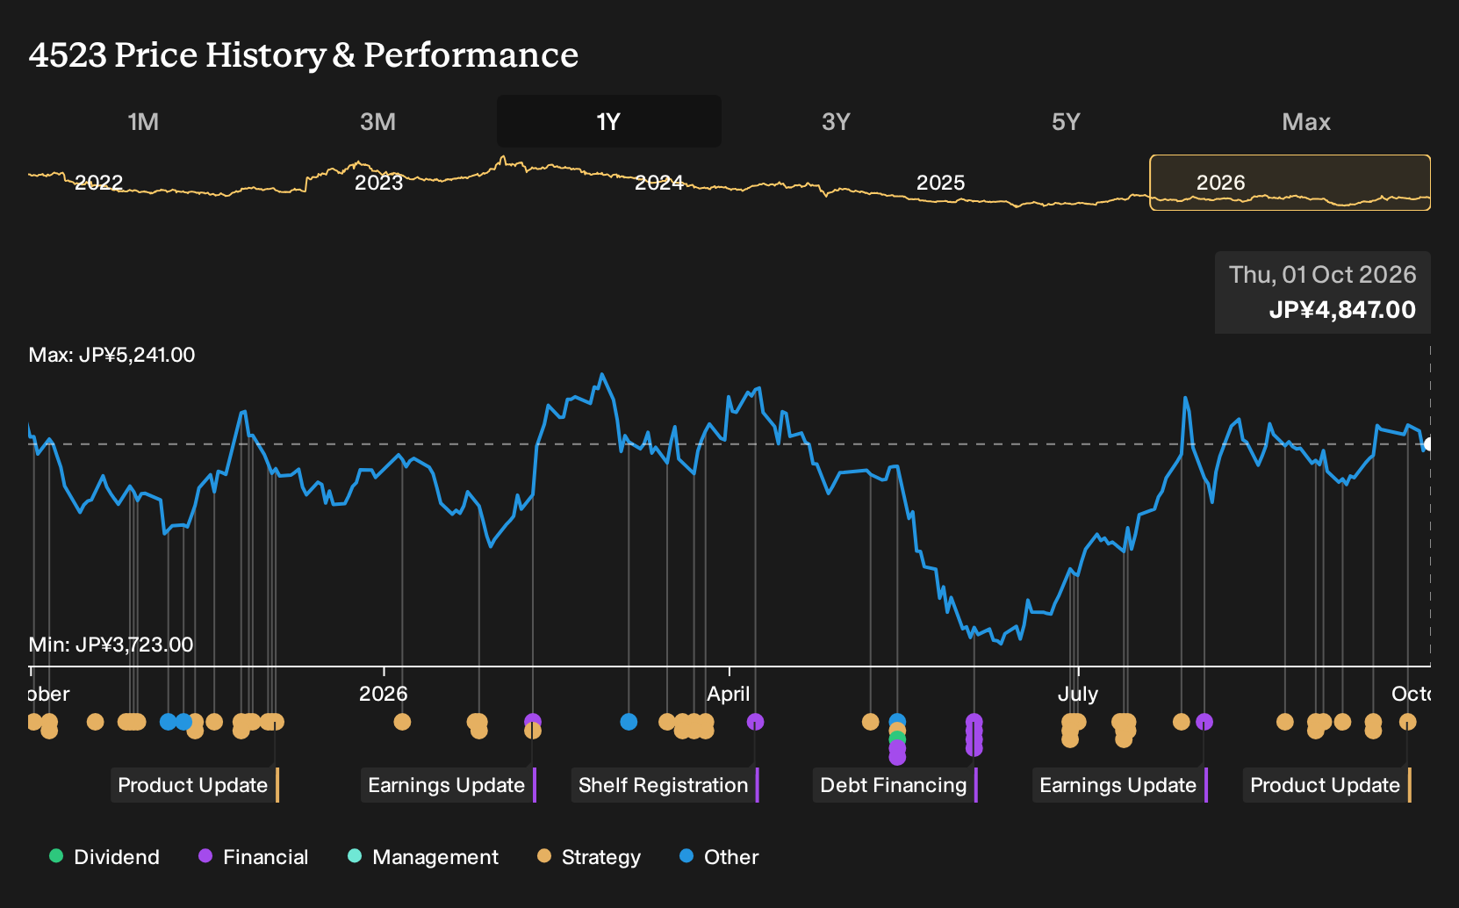The height and width of the screenshot is (908, 1459).
Task: Click the July axis label
Action: coord(1078,694)
